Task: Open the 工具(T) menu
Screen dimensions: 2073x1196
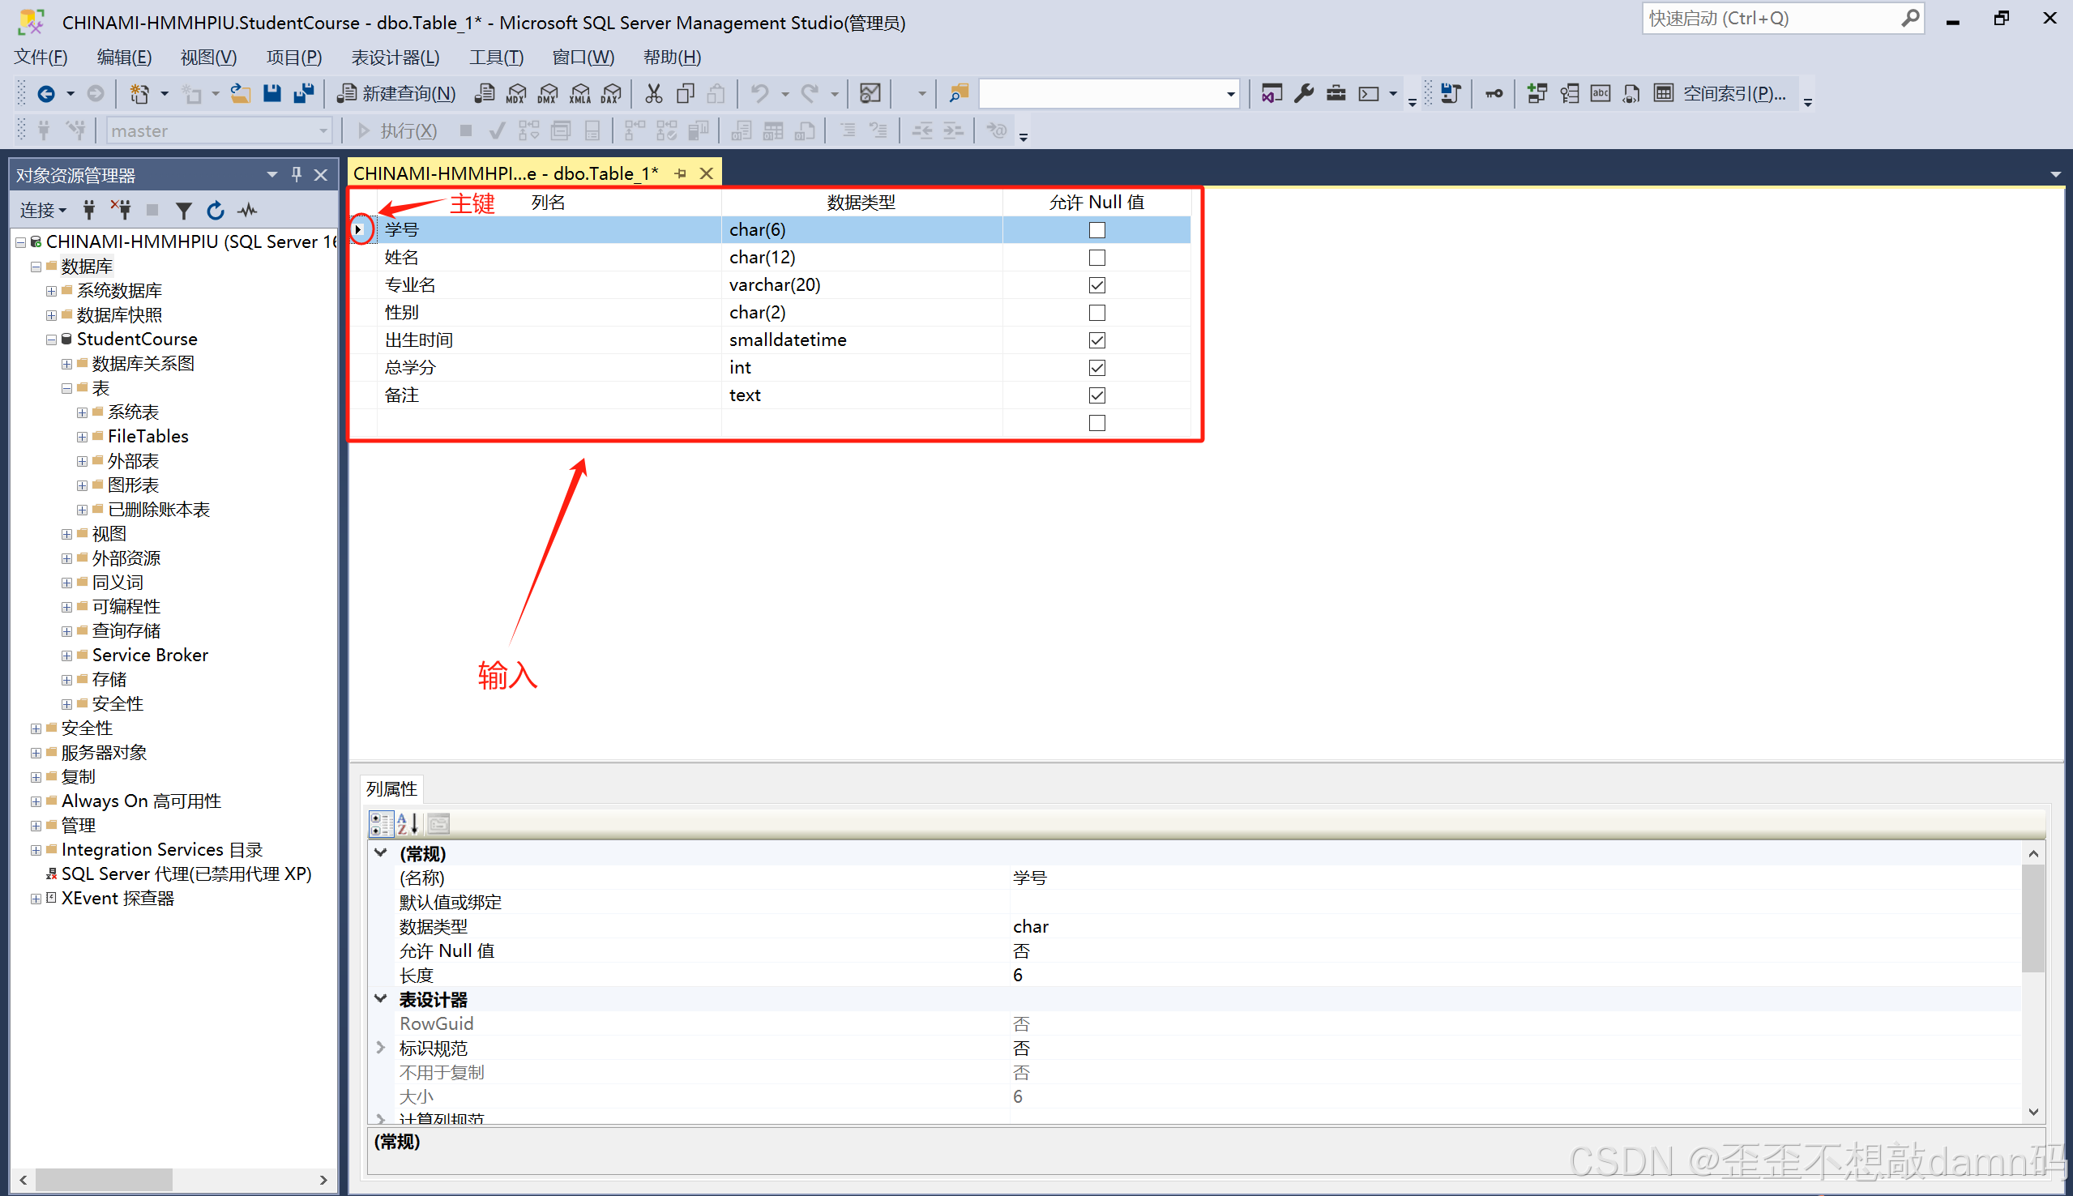Action: pyautogui.click(x=495, y=58)
